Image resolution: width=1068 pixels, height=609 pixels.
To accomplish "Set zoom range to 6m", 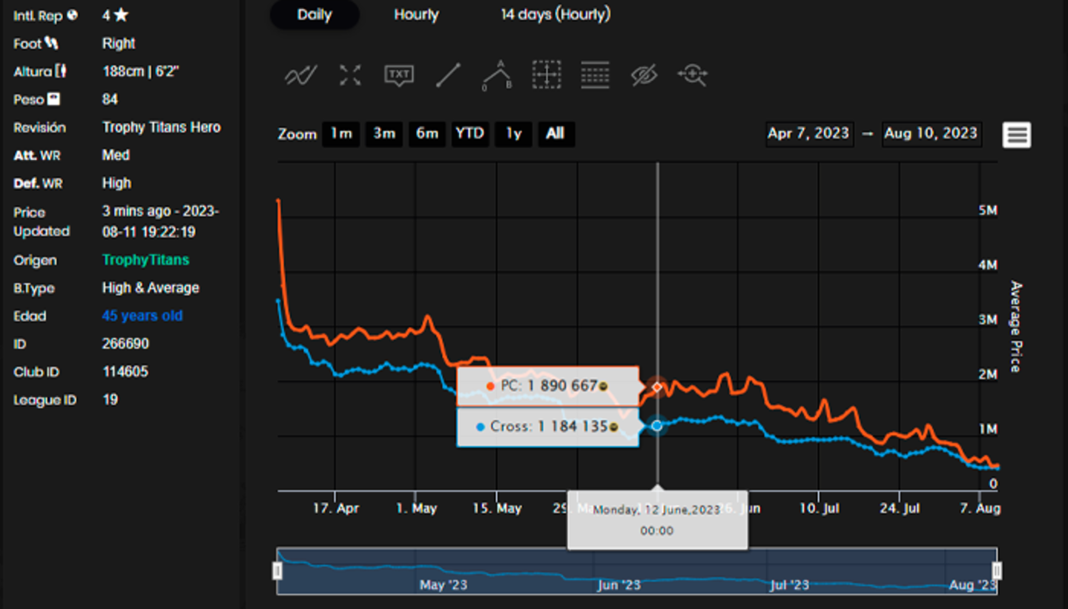I will pyautogui.click(x=426, y=134).
